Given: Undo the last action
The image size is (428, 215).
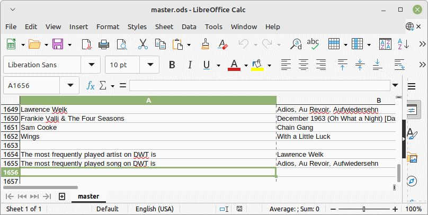Looking at the screenshot, I should point(244,44).
